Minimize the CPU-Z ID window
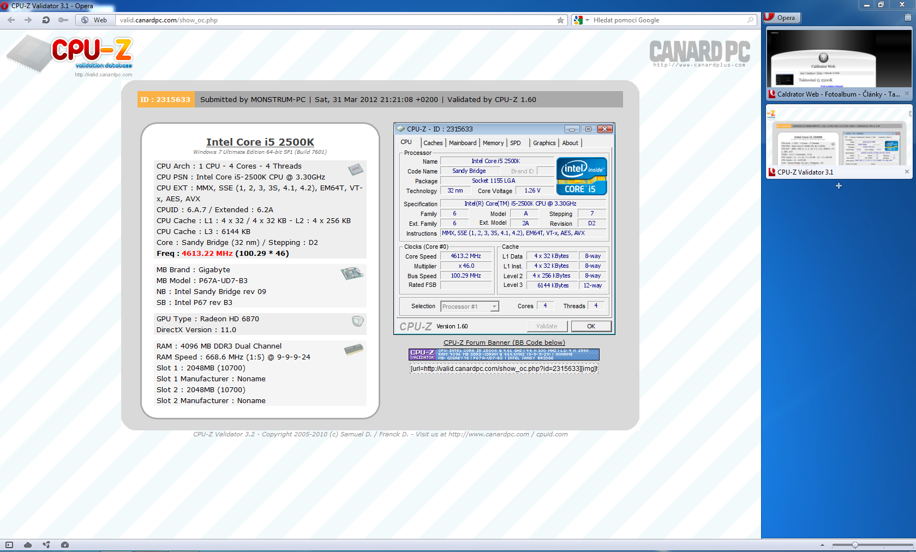Image resolution: width=916 pixels, height=552 pixels. pos(572,129)
